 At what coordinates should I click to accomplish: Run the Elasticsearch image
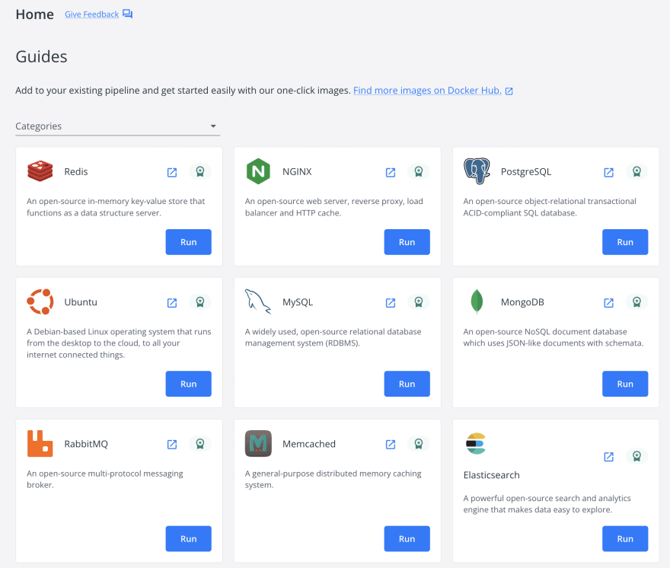[x=625, y=538]
